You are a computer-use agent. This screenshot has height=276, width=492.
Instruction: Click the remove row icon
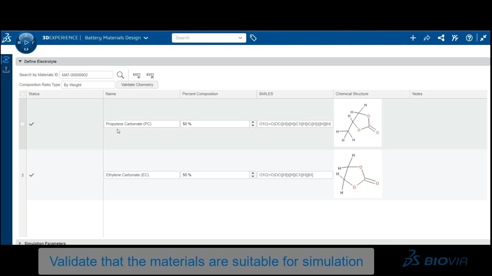click(x=150, y=76)
